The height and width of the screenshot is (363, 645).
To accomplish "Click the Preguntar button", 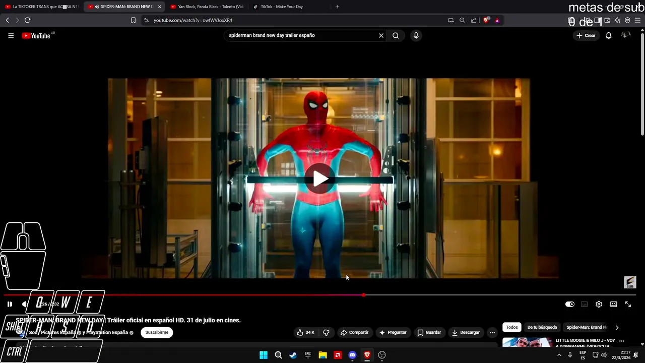I will point(393,332).
